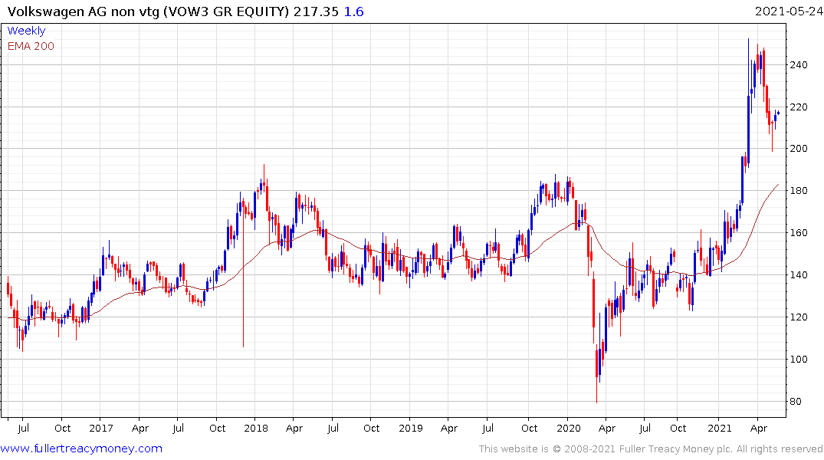Screen dimensions: 824x460
Task: Click the 240 price axis label
Action: click(799, 64)
